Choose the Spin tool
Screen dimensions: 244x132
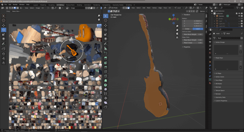(x=106, y=85)
